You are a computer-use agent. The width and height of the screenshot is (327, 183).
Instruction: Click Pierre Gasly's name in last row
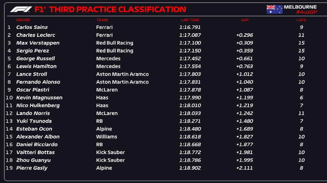tap(32, 168)
